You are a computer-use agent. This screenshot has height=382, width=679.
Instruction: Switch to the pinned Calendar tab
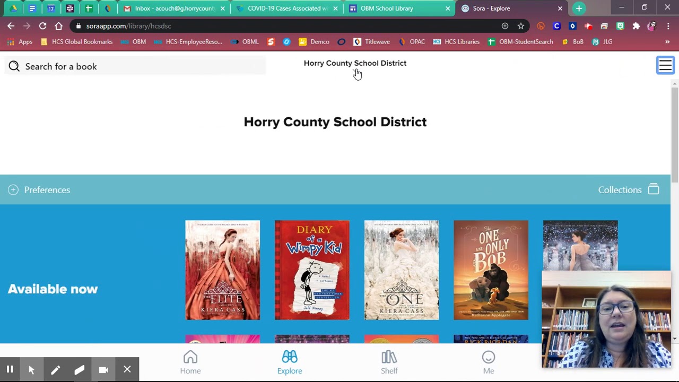51,8
